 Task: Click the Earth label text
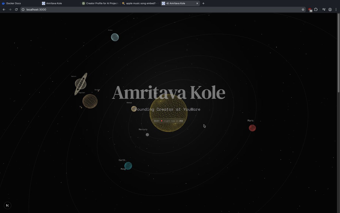(x=122, y=160)
